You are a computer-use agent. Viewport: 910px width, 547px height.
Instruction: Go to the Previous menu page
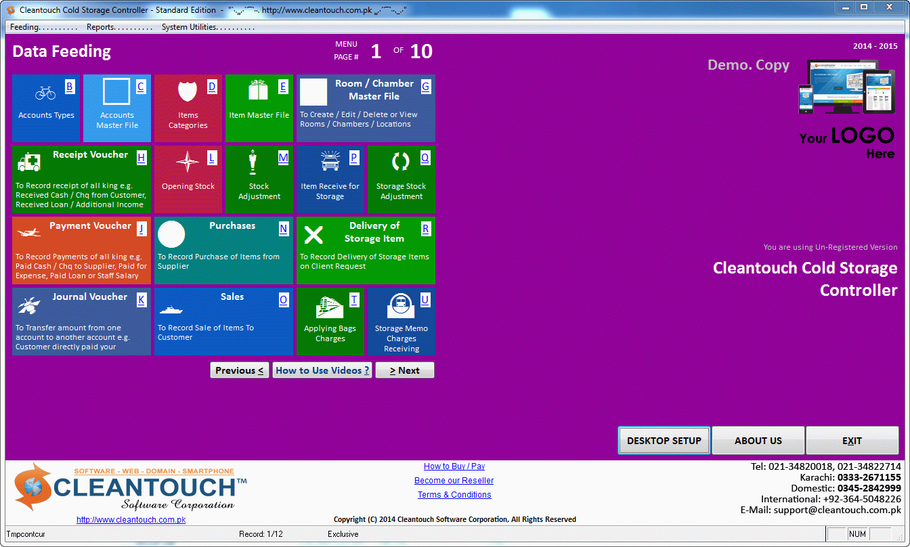pyautogui.click(x=240, y=370)
